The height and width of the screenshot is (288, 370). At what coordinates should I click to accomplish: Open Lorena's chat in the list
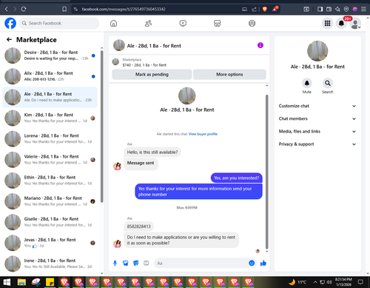coord(50,139)
